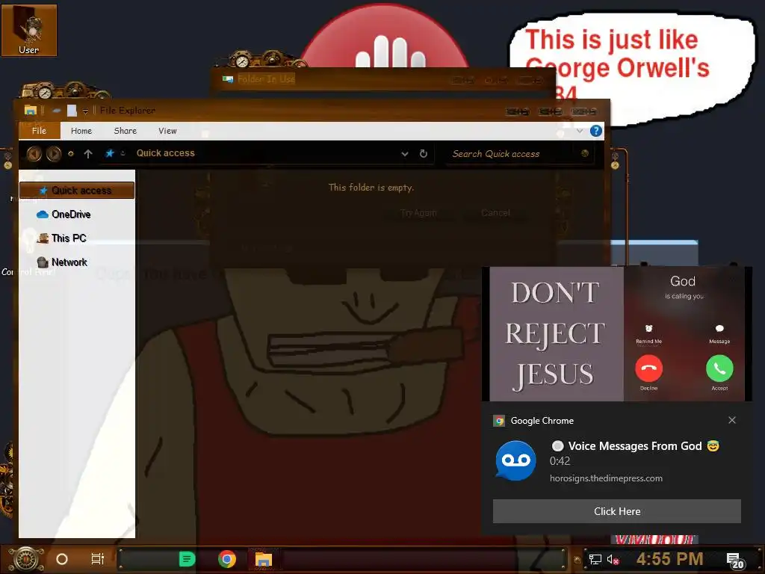Image resolution: width=765 pixels, height=574 pixels.
Task: Click the undo icon in the title bar toolbar
Action: tap(57, 111)
